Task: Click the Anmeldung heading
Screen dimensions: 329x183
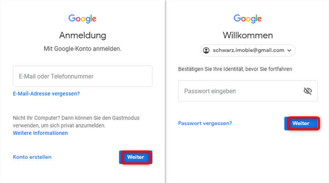Action: pyautogui.click(x=82, y=35)
